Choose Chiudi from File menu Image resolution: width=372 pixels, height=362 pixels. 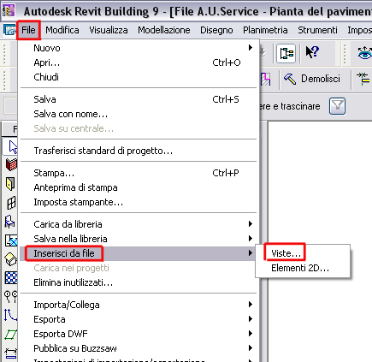click(139, 77)
